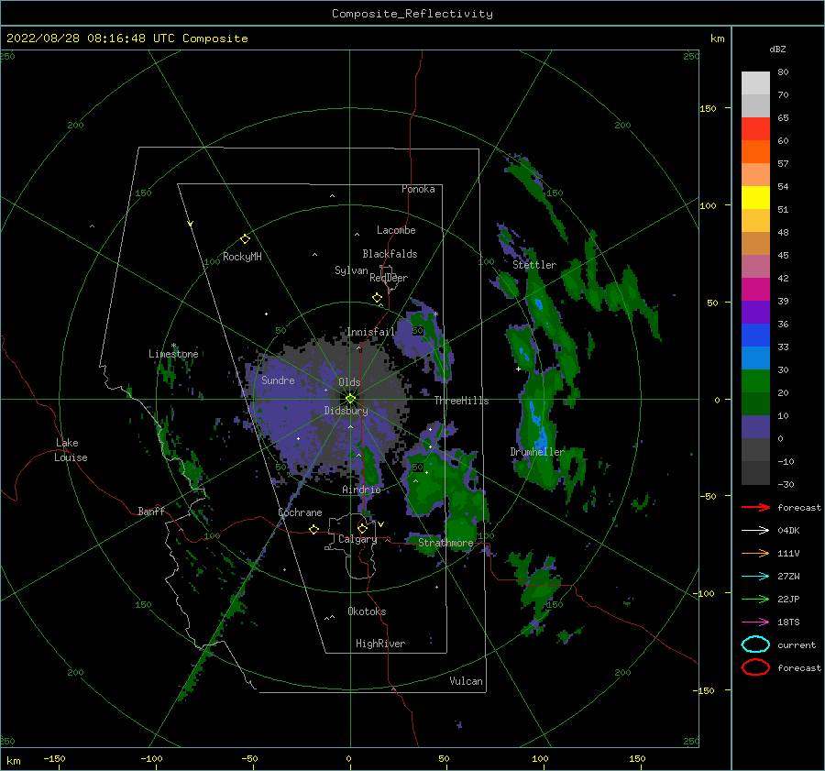
Task: Click the white 04DK arrow legend icon
Action: pos(755,530)
